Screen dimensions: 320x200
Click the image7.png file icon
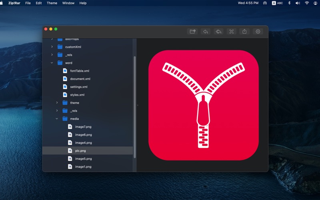click(x=70, y=126)
